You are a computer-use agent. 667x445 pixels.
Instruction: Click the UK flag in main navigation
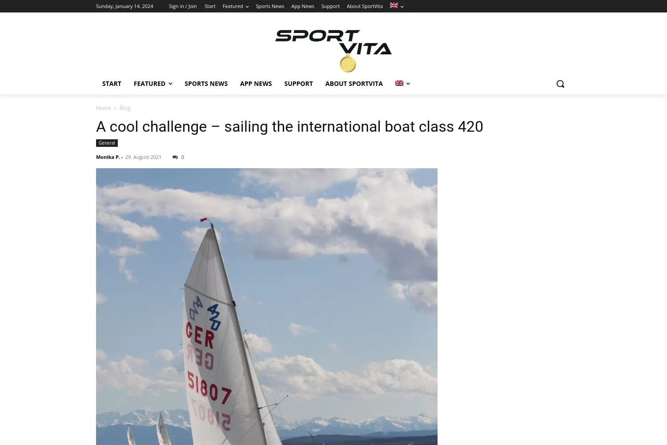click(x=399, y=83)
